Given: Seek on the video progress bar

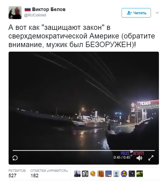Looking at the screenshot, I should [x=84, y=150].
